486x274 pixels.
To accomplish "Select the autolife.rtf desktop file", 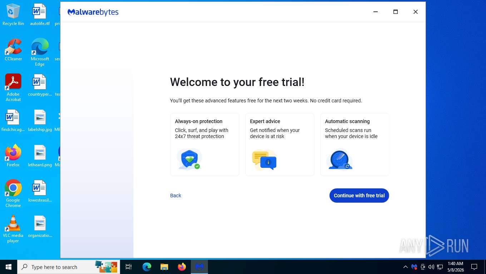I will (x=40, y=15).
